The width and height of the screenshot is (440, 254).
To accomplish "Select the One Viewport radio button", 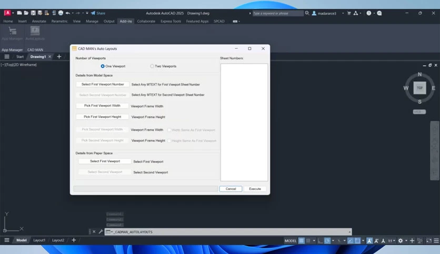I will pos(103,66).
